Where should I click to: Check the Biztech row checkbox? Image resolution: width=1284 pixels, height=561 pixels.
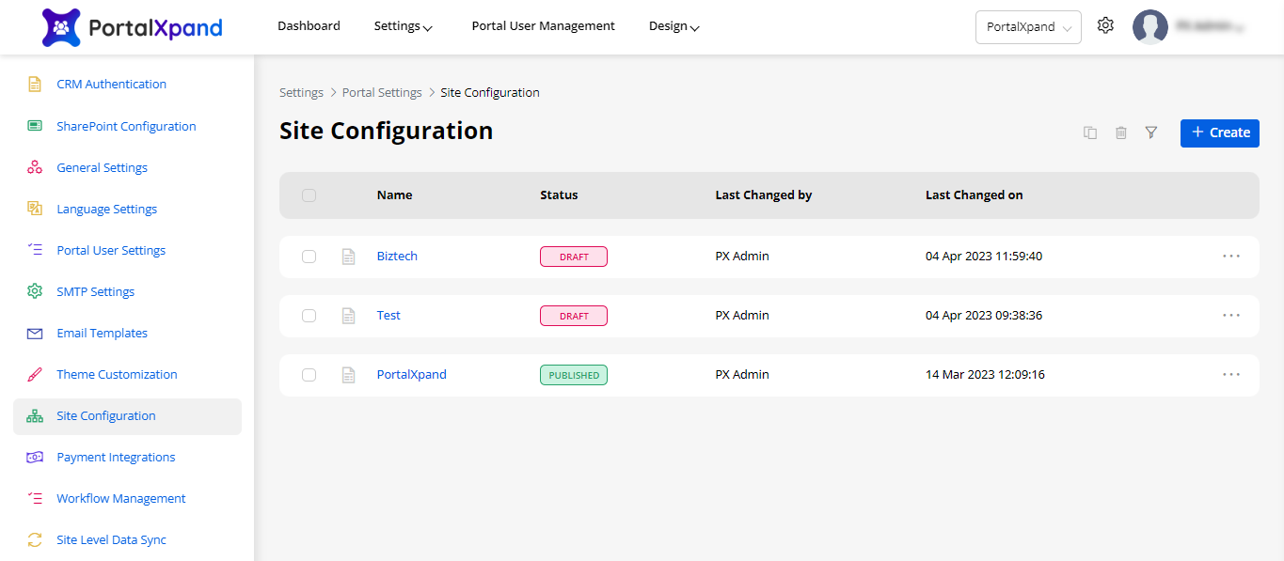point(309,257)
